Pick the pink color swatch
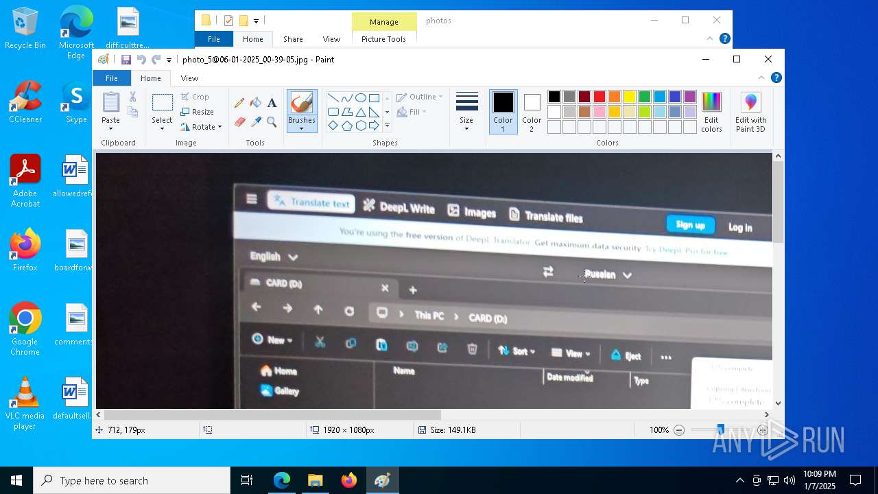The width and height of the screenshot is (878, 494). 600,112
